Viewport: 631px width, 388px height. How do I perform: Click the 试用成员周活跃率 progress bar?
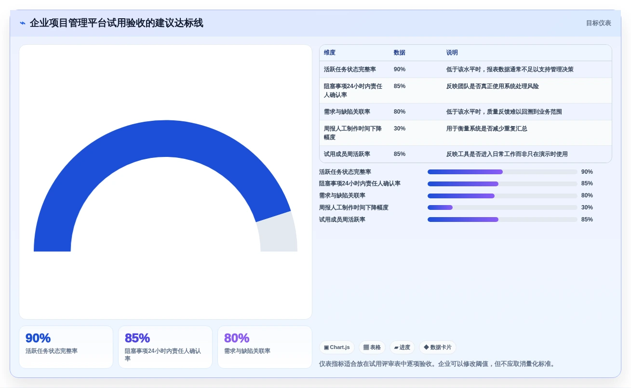click(x=502, y=220)
